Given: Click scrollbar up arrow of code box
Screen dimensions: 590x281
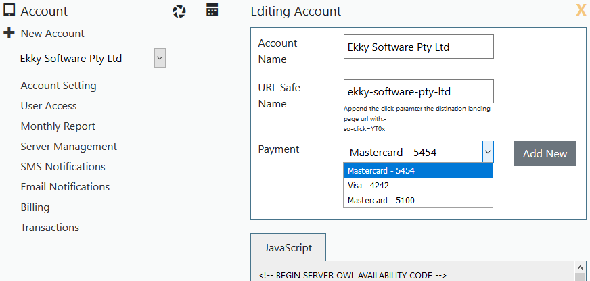Looking at the screenshot, I should coord(581,267).
